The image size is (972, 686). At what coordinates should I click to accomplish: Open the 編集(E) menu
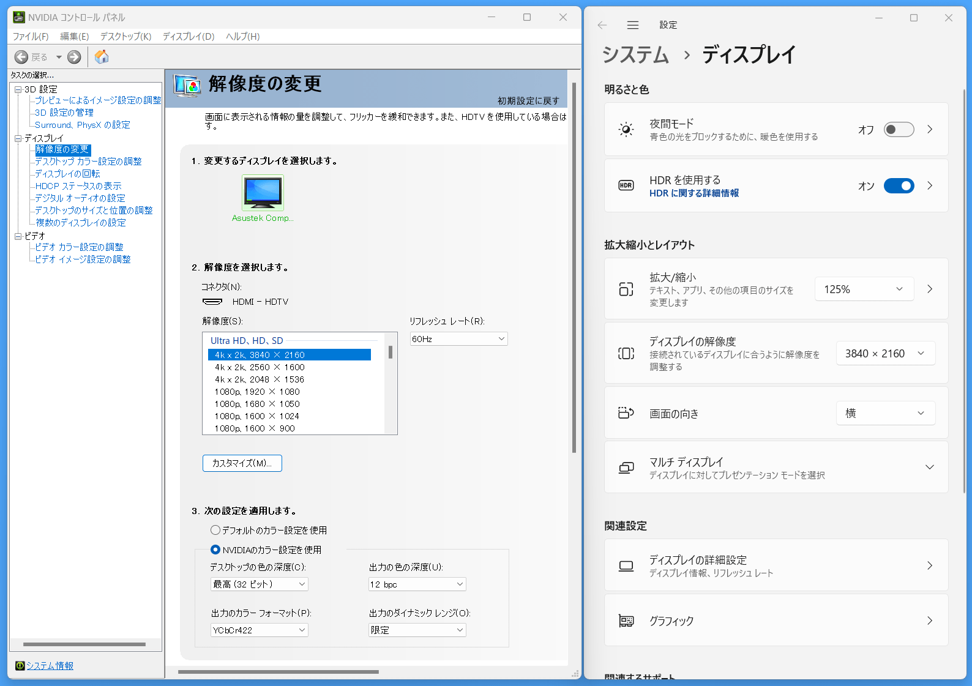[x=75, y=37]
